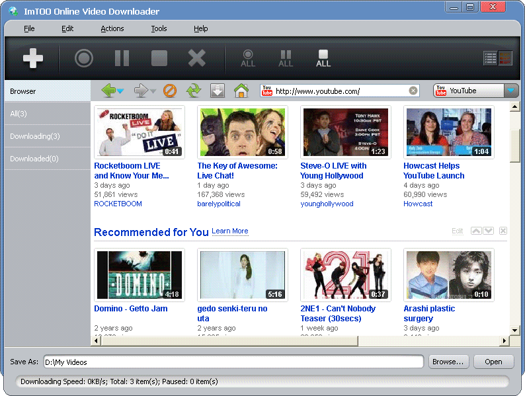Click the vertical scrollbar of the browser

[514, 145]
